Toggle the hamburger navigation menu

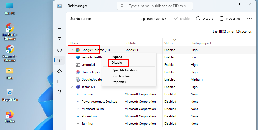(x=59, y=18)
